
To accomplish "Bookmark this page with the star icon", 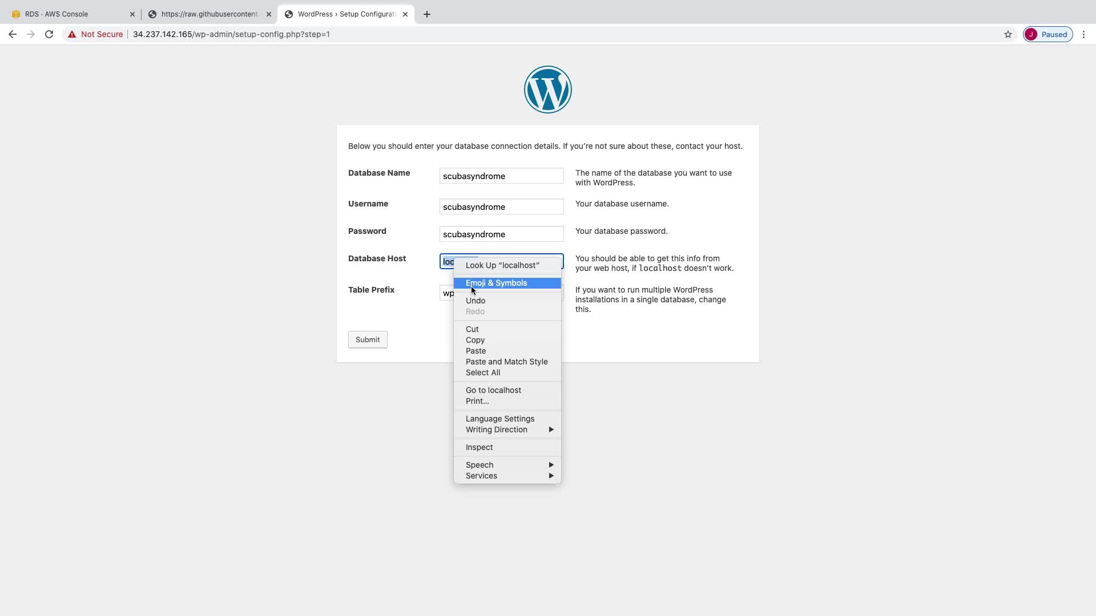I will (x=1008, y=34).
